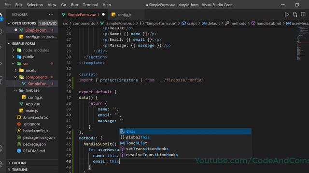309x173 pixels.
Task: Open the Edit menu
Action: point(18,5)
